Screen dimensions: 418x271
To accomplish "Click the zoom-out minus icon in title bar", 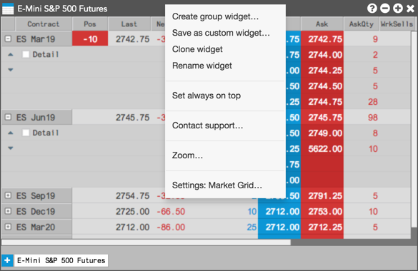I will point(384,9).
